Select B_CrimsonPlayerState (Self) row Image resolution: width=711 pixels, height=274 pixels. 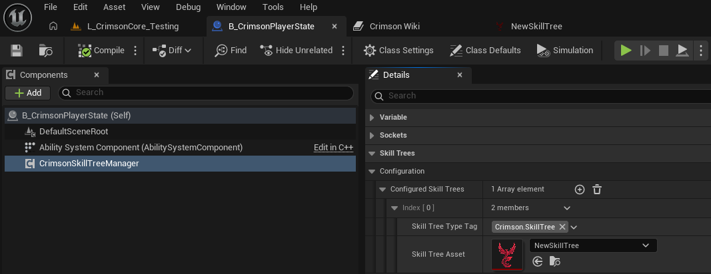180,116
